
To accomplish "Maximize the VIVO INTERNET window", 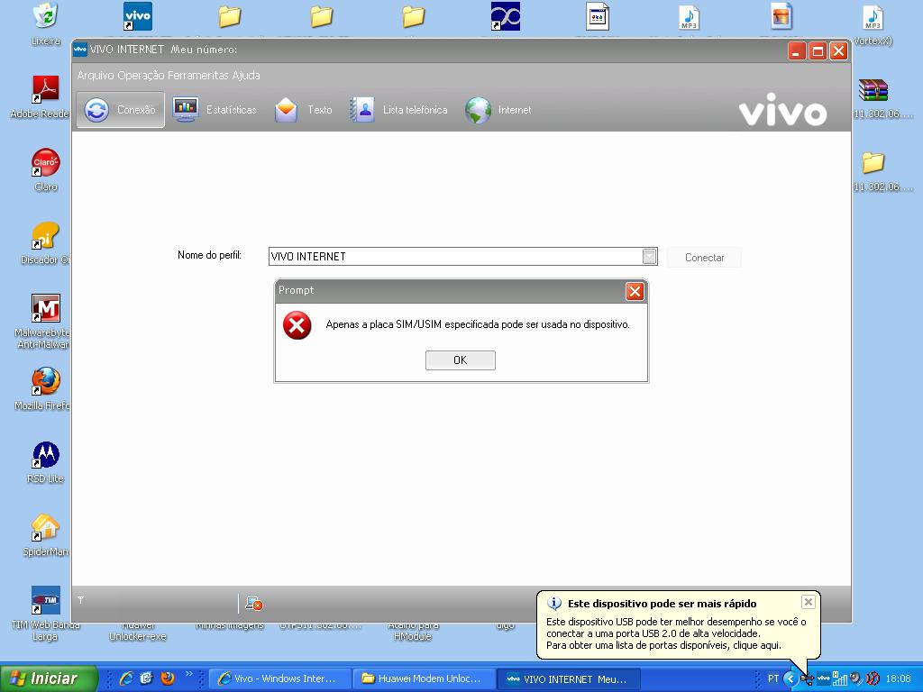I will pos(818,51).
